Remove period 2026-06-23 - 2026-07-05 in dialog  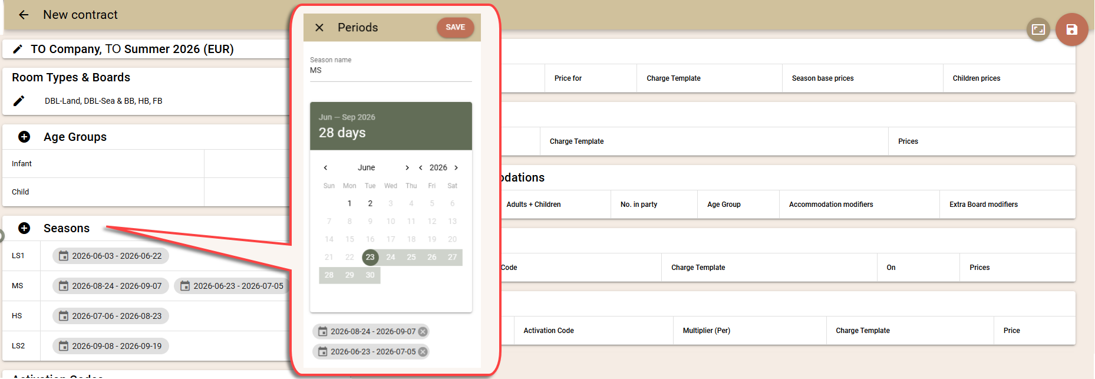(x=423, y=351)
